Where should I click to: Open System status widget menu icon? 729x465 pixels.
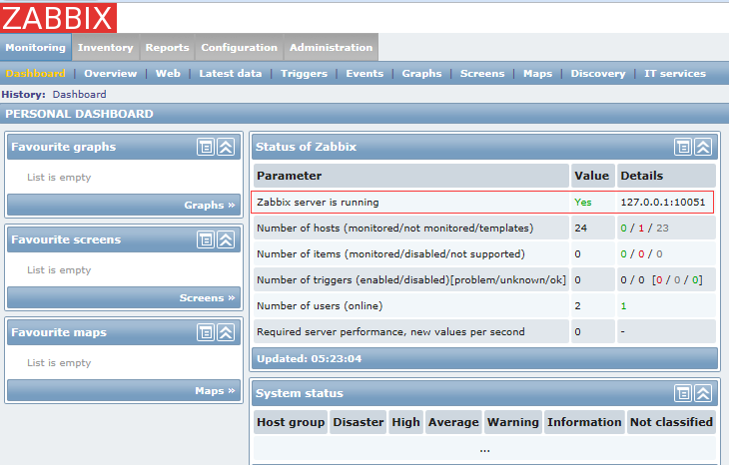tap(683, 393)
